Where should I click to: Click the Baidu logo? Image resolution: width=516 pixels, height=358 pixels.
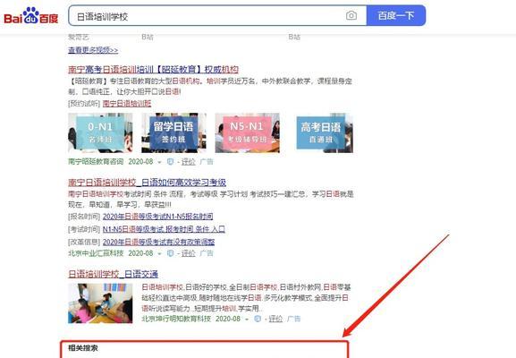pos(31,16)
